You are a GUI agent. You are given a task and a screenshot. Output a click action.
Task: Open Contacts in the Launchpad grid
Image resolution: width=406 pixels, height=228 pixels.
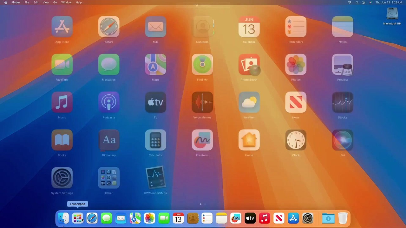point(202,27)
